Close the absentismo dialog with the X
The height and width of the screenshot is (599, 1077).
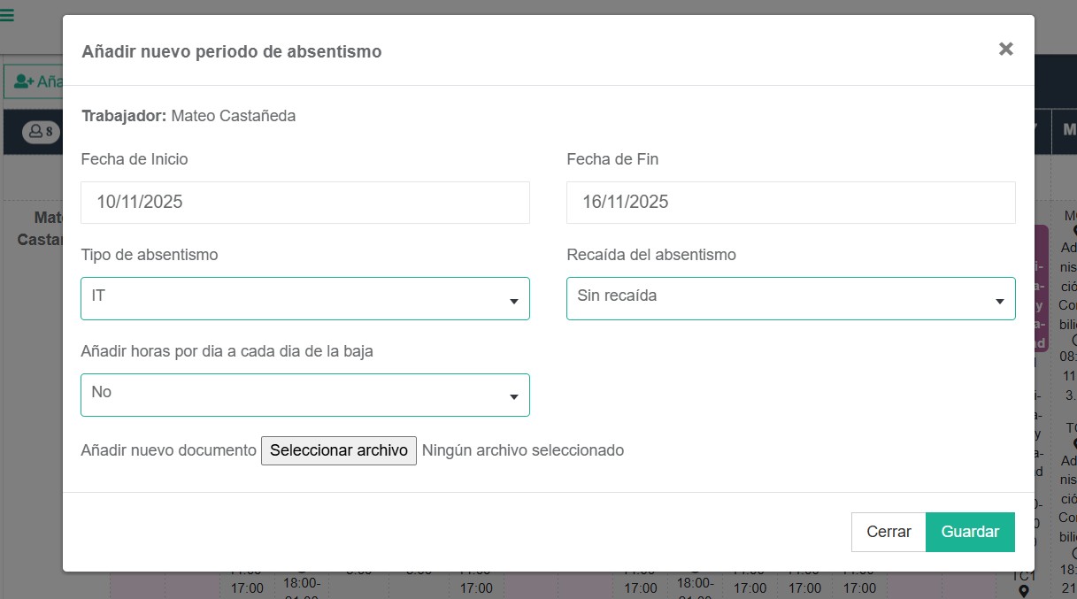[x=1005, y=50]
